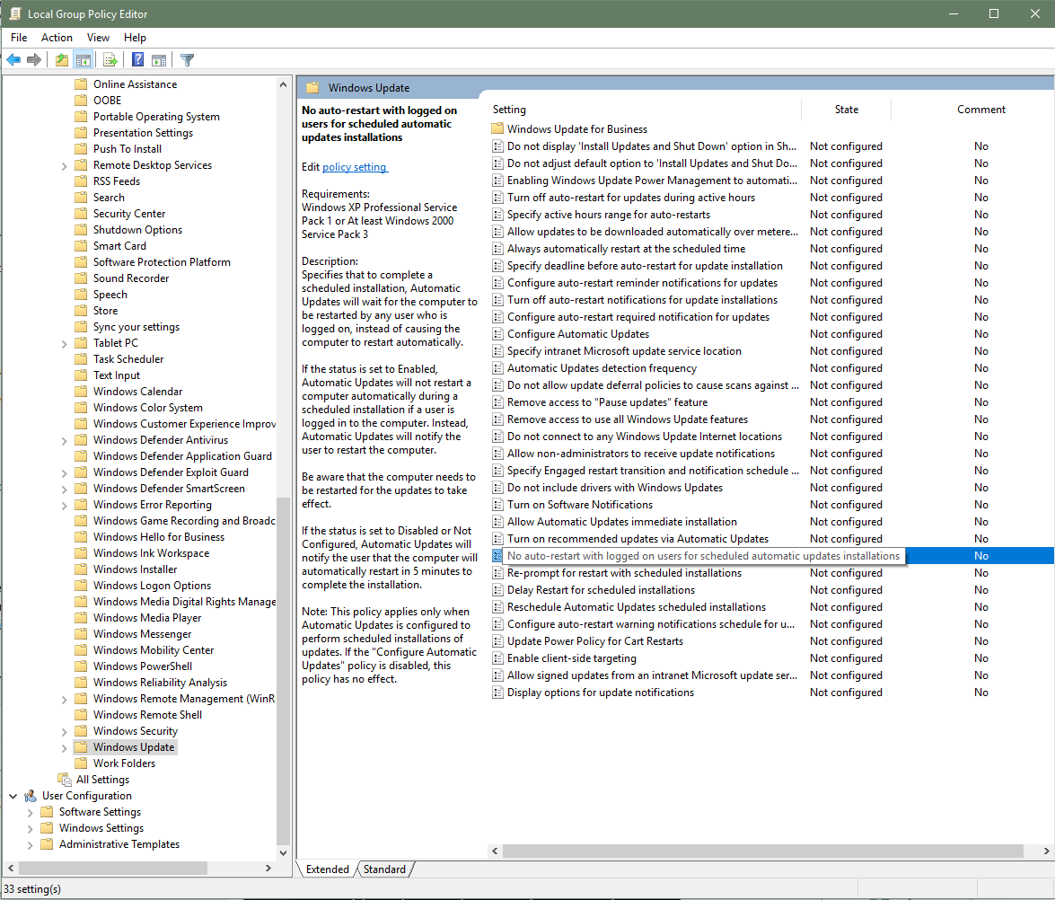Switch to the Standard tab
The height and width of the screenshot is (900, 1055).
(384, 869)
